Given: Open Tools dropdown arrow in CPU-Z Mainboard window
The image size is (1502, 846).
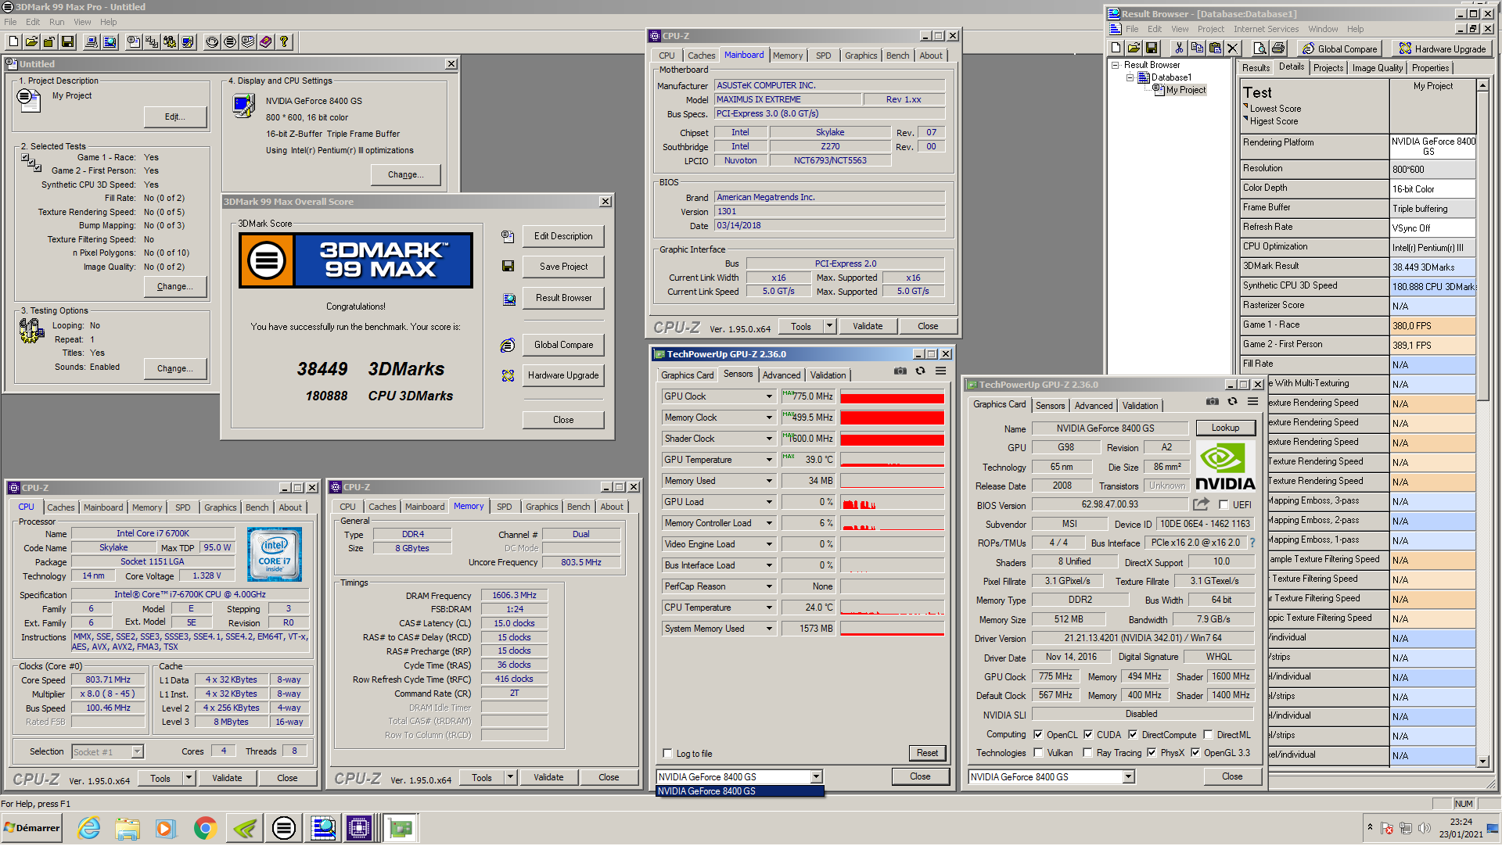Looking at the screenshot, I should click(829, 326).
